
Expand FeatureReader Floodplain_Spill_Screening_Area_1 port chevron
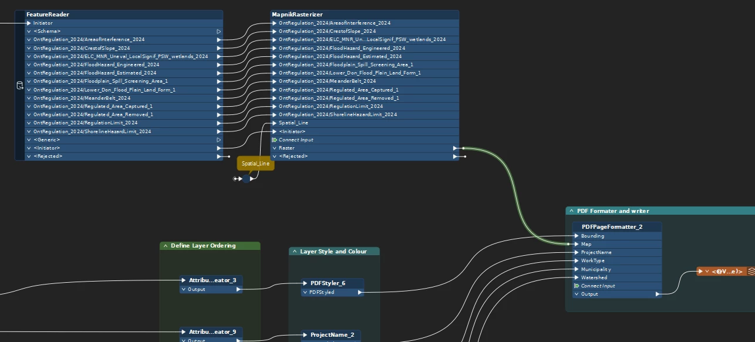coord(29,81)
